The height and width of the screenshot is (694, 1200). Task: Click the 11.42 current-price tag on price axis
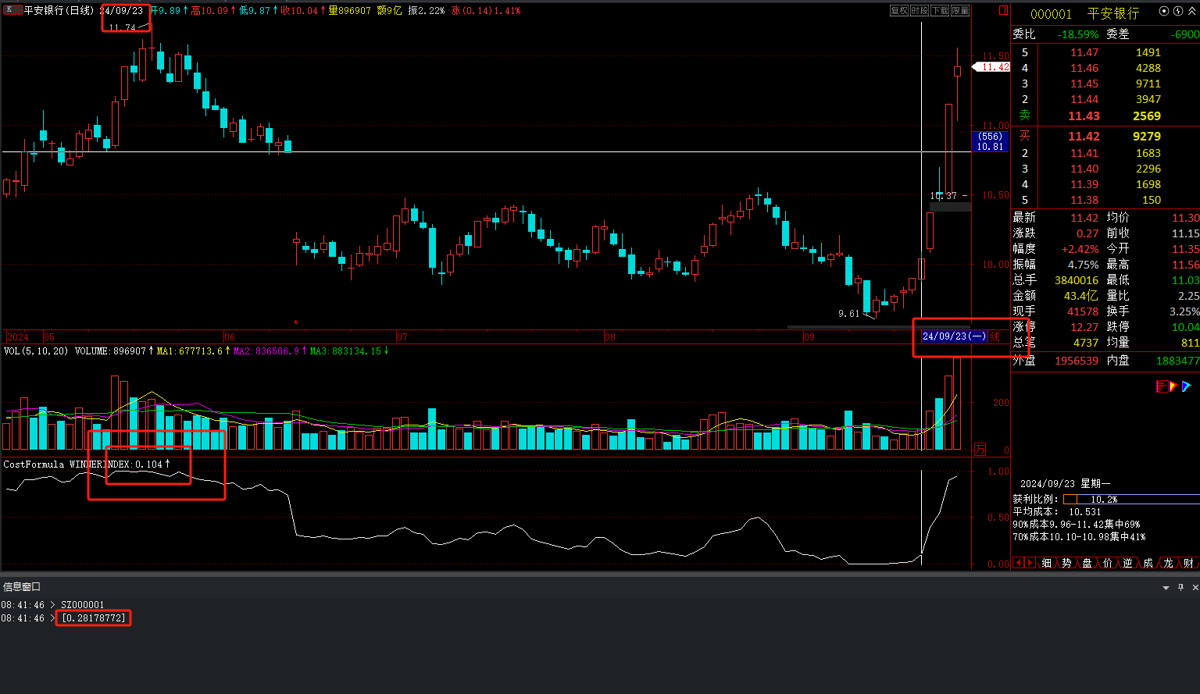pyautogui.click(x=992, y=67)
